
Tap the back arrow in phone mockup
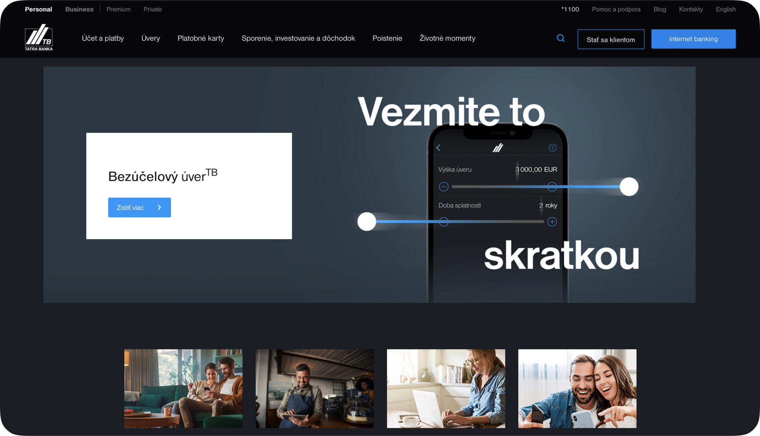(438, 148)
